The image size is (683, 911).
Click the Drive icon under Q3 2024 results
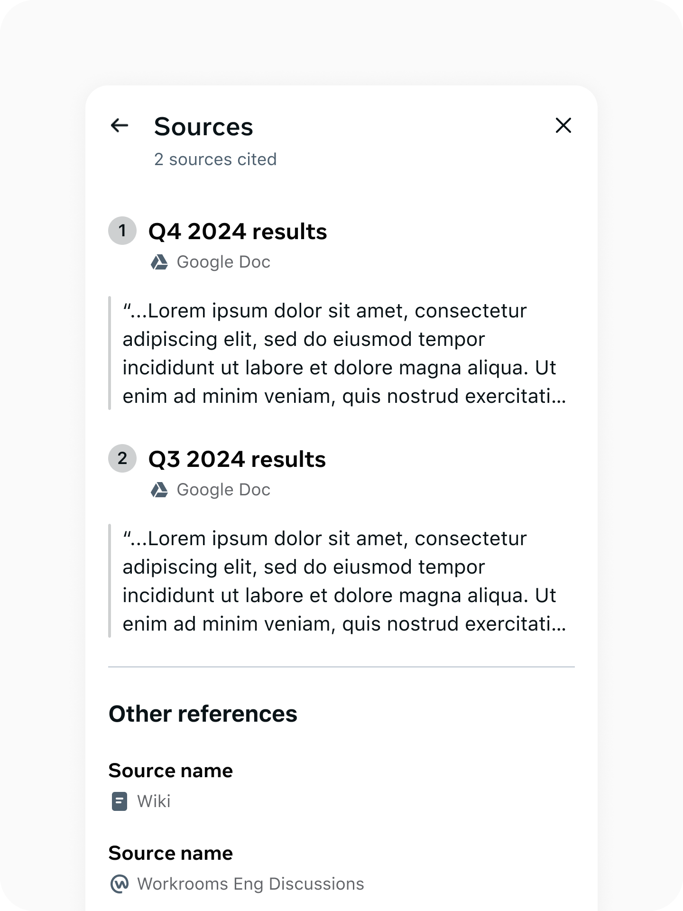coord(159,490)
